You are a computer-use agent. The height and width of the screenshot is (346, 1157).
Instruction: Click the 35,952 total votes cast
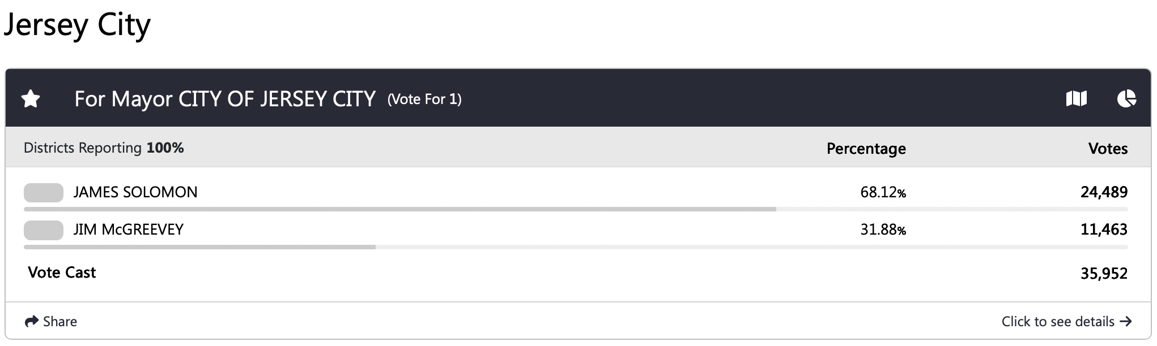pos(1104,274)
